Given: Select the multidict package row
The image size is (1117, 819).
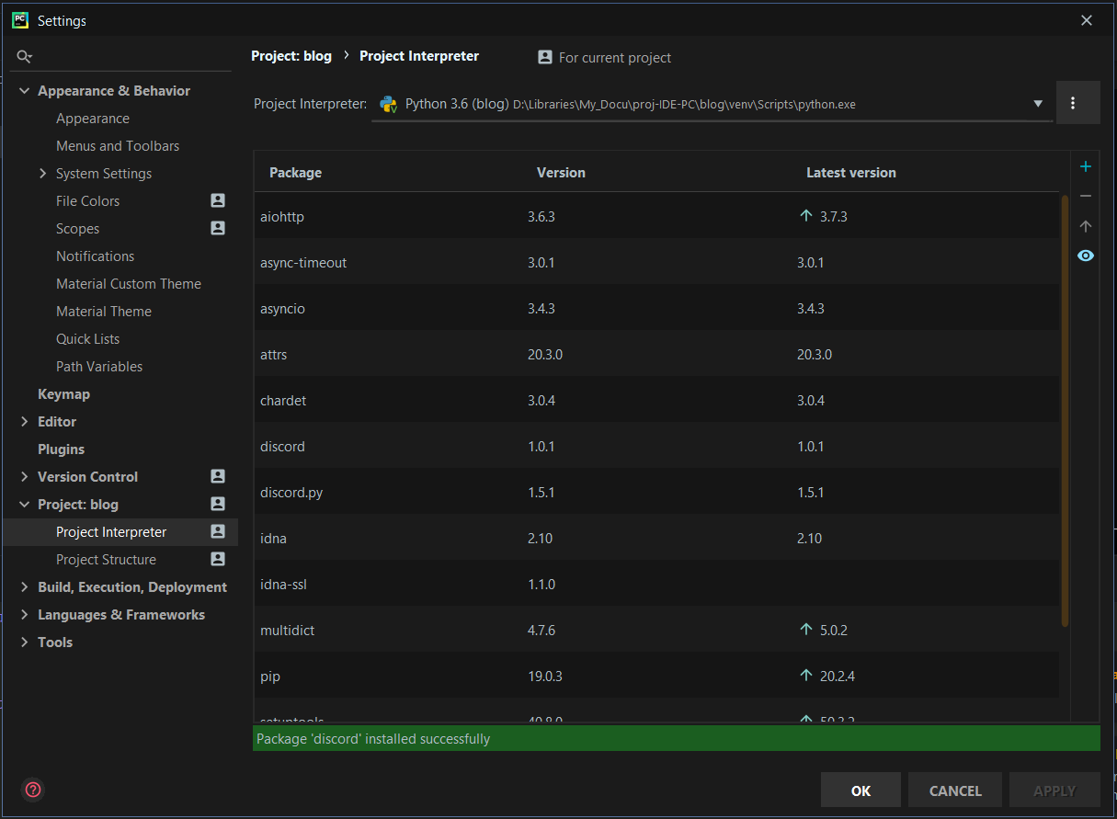Looking at the screenshot, I should pos(656,630).
